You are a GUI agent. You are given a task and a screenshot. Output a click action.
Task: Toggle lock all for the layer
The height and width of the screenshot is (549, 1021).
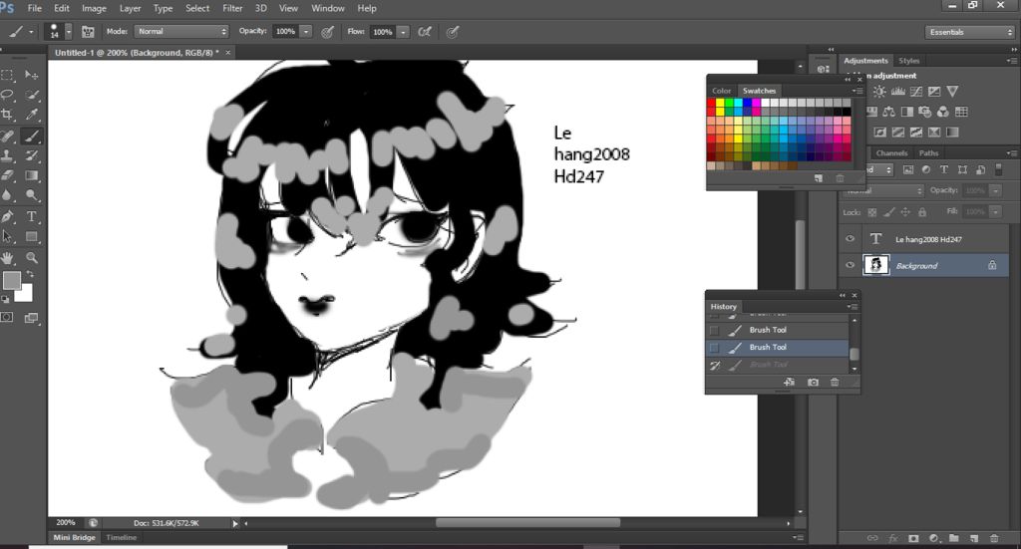tap(922, 212)
